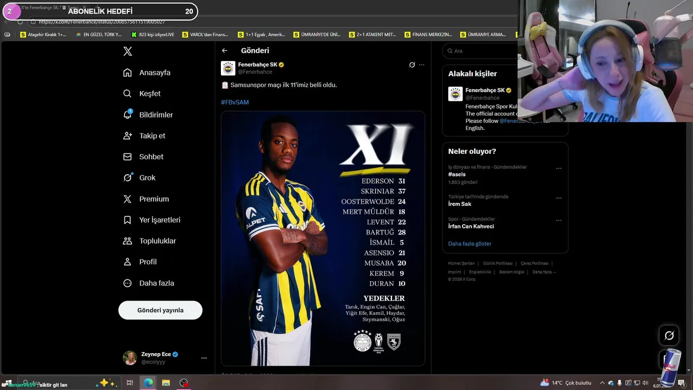The width and height of the screenshot is (693, 390).
Task: Open the İrem Sak trending topic
Action: 460,204
